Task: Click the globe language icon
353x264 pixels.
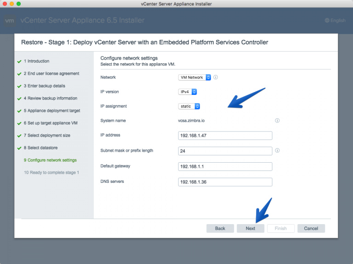Action: [327, 21]
